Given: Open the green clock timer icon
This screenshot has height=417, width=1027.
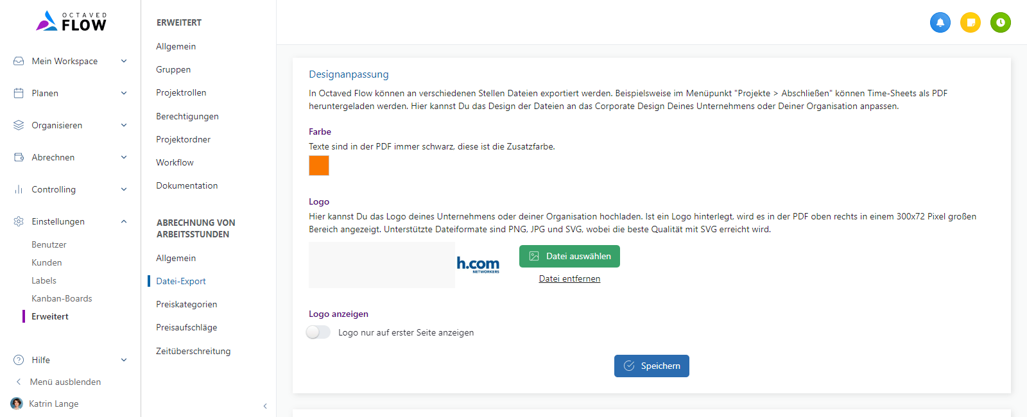Looking at the screenshot, I should tap(1001, 22).
